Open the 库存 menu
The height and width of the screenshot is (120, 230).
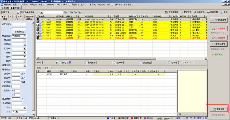click(51, 5)
